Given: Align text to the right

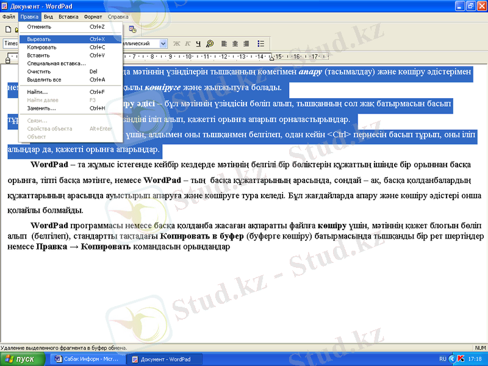Looking at the screenshot, I should coord(246,44).
